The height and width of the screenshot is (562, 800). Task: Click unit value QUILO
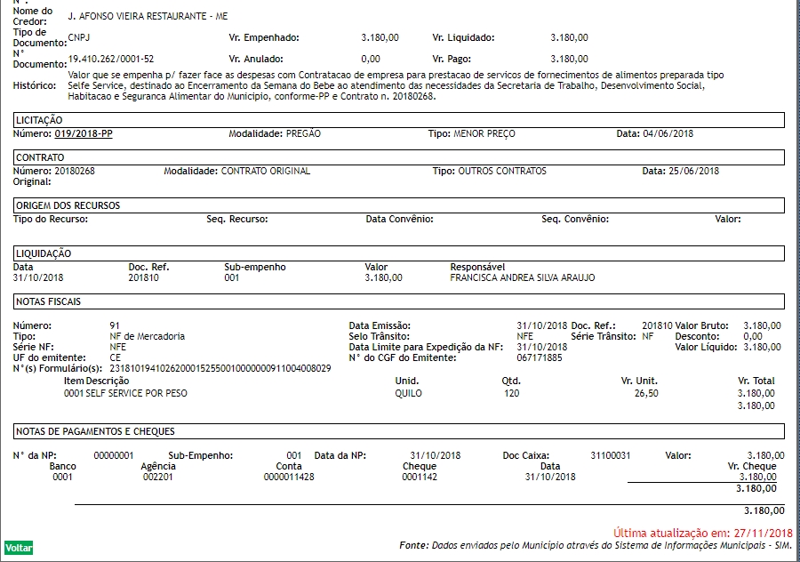[408, 394]
